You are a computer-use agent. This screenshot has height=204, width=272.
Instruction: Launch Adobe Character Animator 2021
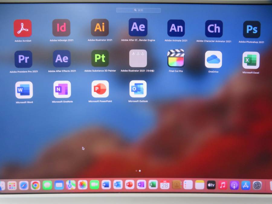coord(214,29)
